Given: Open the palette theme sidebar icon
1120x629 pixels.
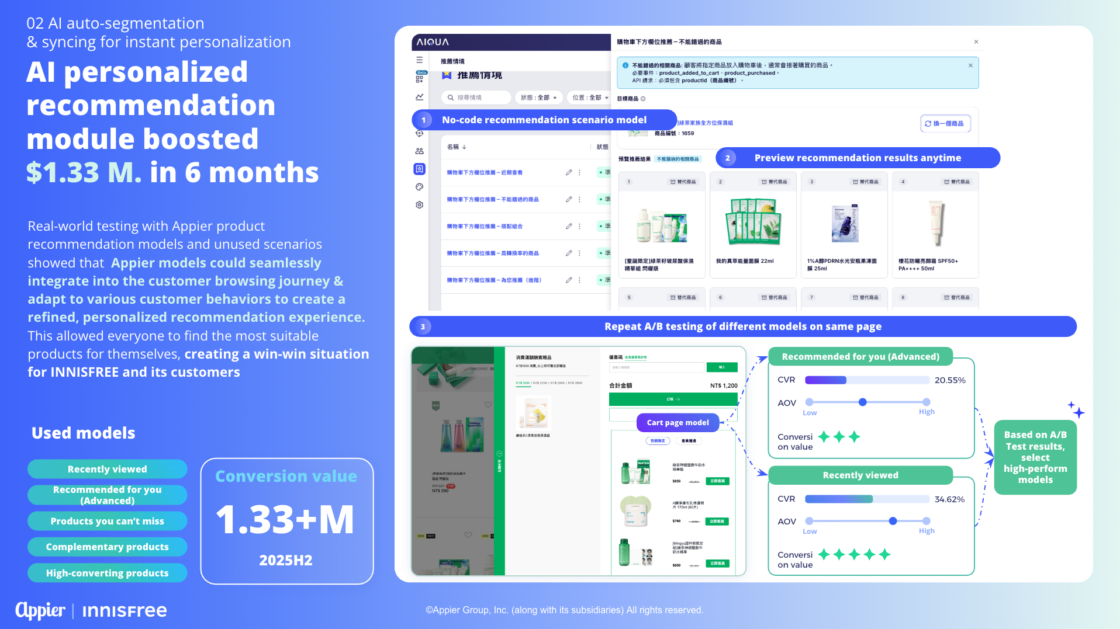Looking at the screenshot, I should [419, 187].
